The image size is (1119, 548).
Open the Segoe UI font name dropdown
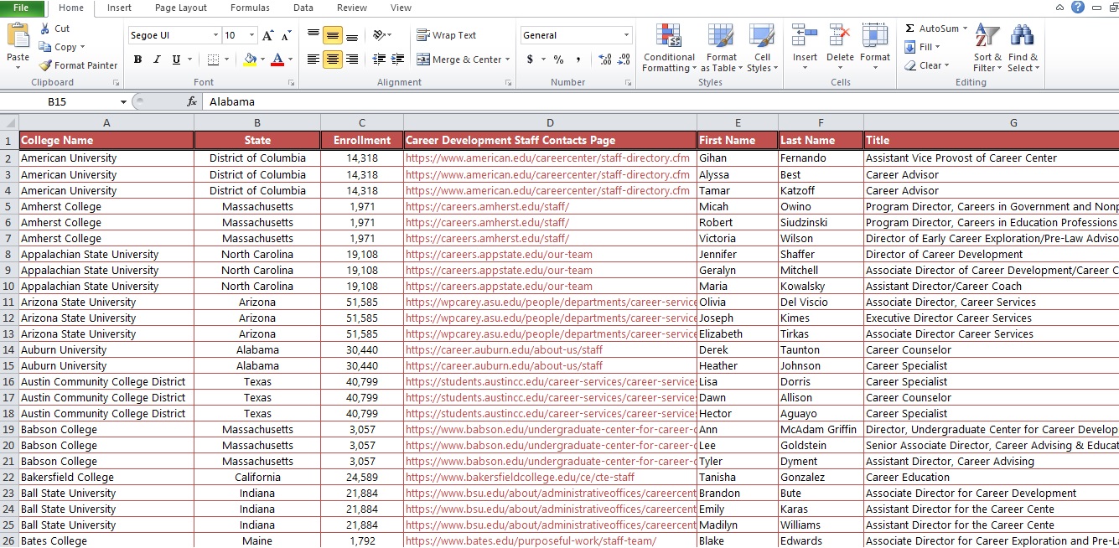click(215, 35)
